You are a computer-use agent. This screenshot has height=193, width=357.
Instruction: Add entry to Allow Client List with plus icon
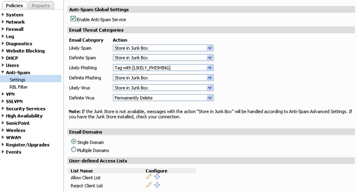157,176
